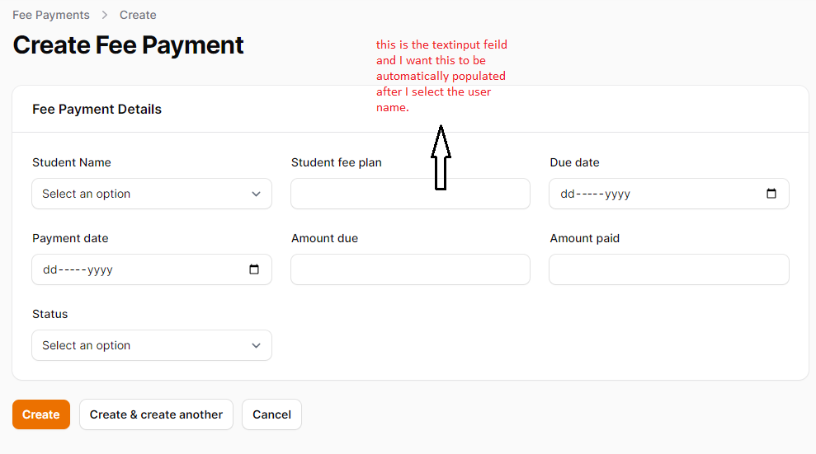Focus the Amount paid input field
The image size is (816, 454).
pos(669,269)
